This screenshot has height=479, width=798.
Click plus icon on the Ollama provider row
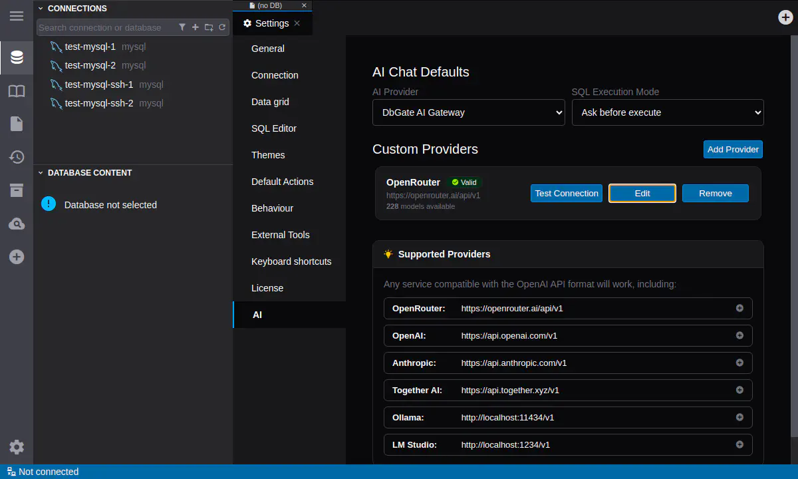(739, 417)
